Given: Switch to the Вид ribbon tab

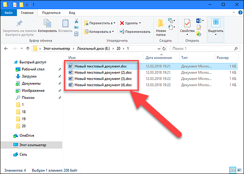Looking at the screenshot, I should click(x=72, y=13).
